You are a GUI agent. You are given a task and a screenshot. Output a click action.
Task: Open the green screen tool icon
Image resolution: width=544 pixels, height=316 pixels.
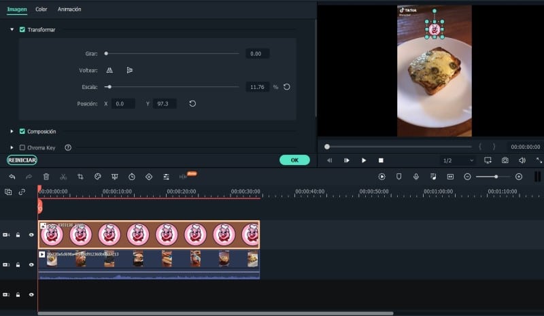[115, 177]
